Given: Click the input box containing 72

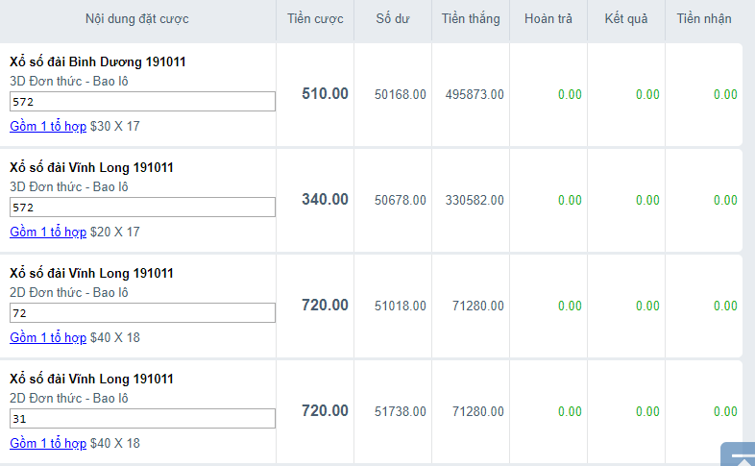Looking at the screenshot, I should pyautogui.click(x=142, y=313).
